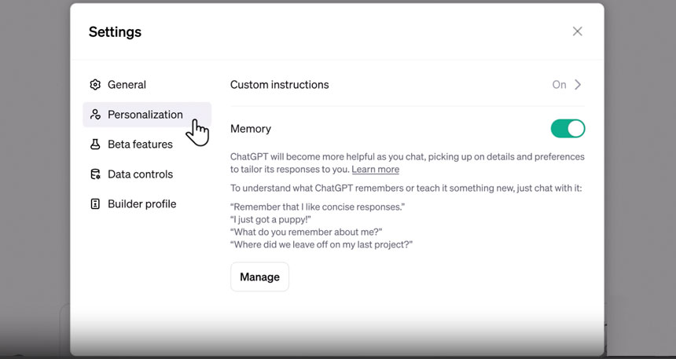The image size is (676, 359).
Task: Open the Custom instructions row label
Action: (279, 85)
